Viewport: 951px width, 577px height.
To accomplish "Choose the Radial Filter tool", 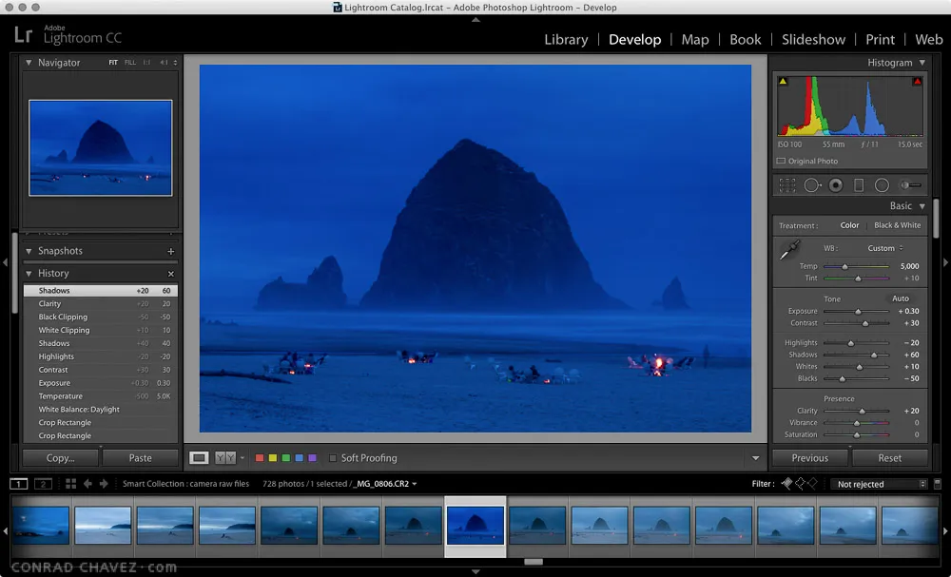I will tap(882, 185).
